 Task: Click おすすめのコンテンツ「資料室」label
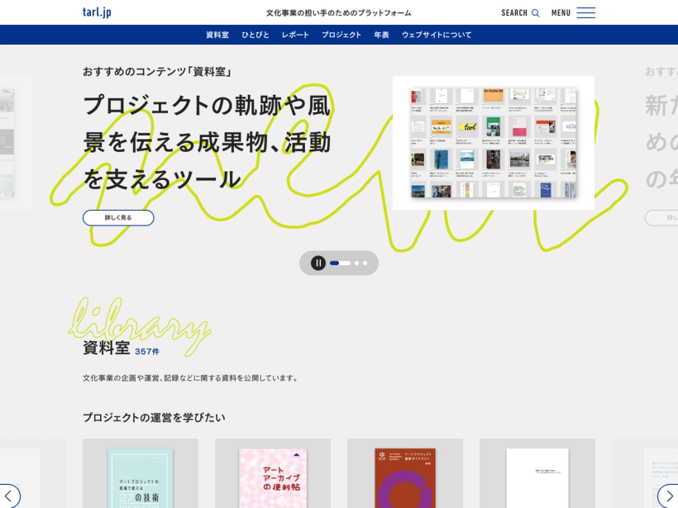pyautogui.click(x=157, y=71)
